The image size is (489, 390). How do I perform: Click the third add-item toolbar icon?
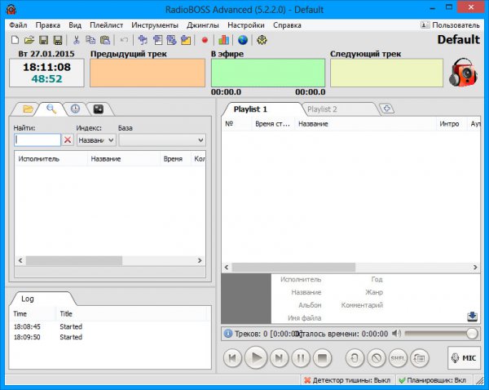(x=171, y=40)
